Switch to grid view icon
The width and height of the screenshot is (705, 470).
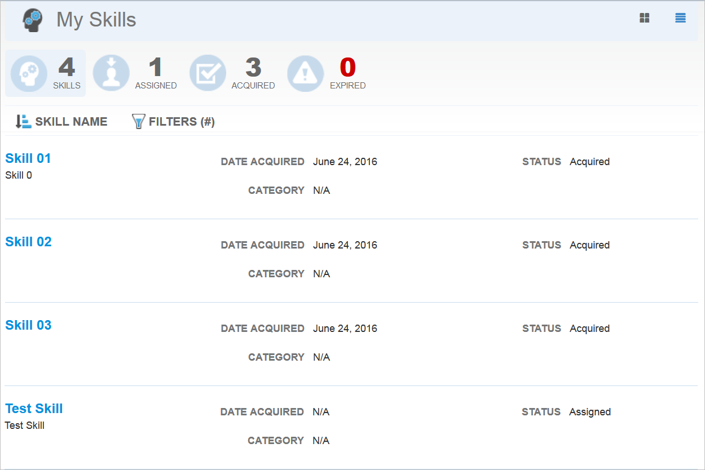[x=645, y=18]
